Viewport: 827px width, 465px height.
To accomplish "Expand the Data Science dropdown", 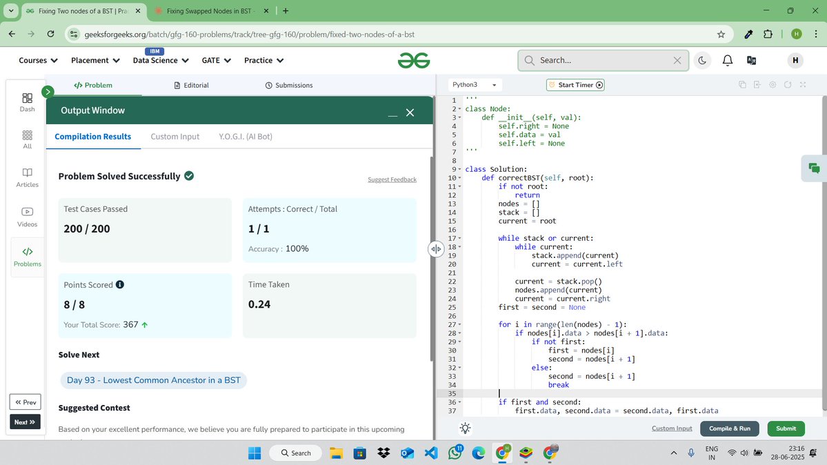I will [x=161, y=60].
